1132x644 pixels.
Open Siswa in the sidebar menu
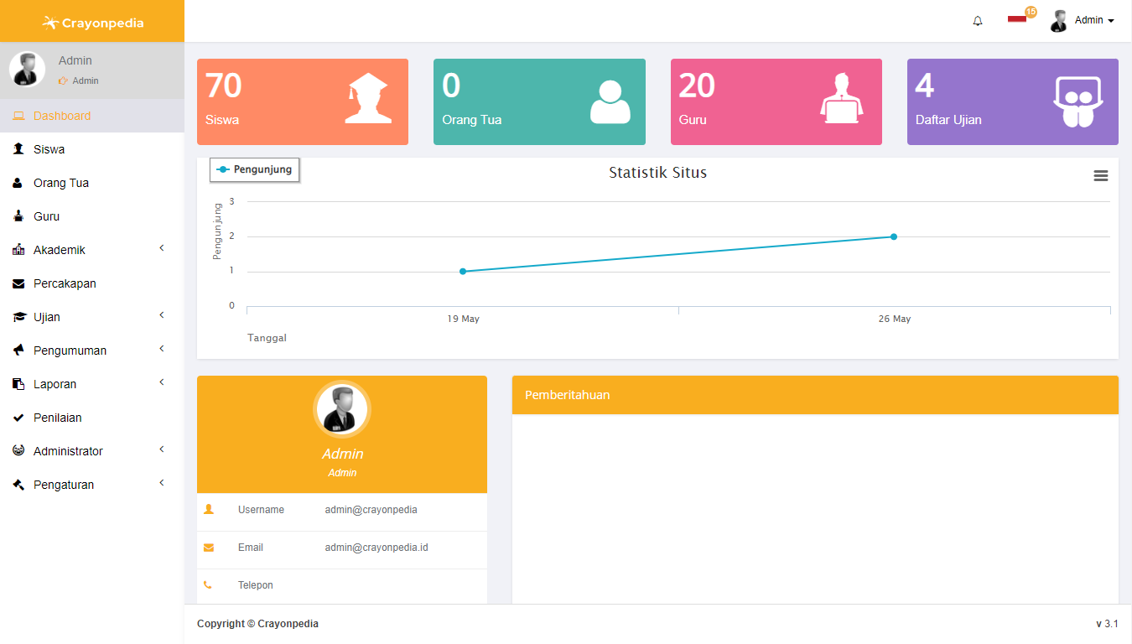tap(49, 149)
